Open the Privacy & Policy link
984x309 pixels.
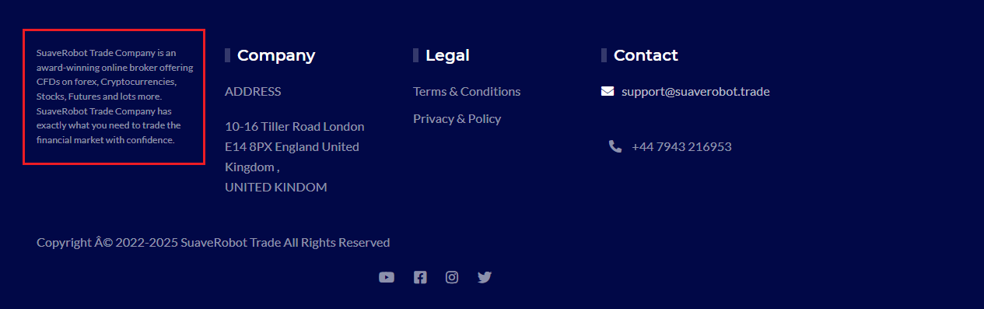pos(457,118)
